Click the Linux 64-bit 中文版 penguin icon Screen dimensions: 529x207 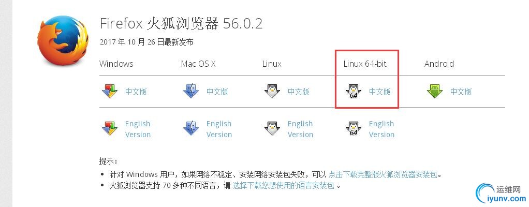353,92
